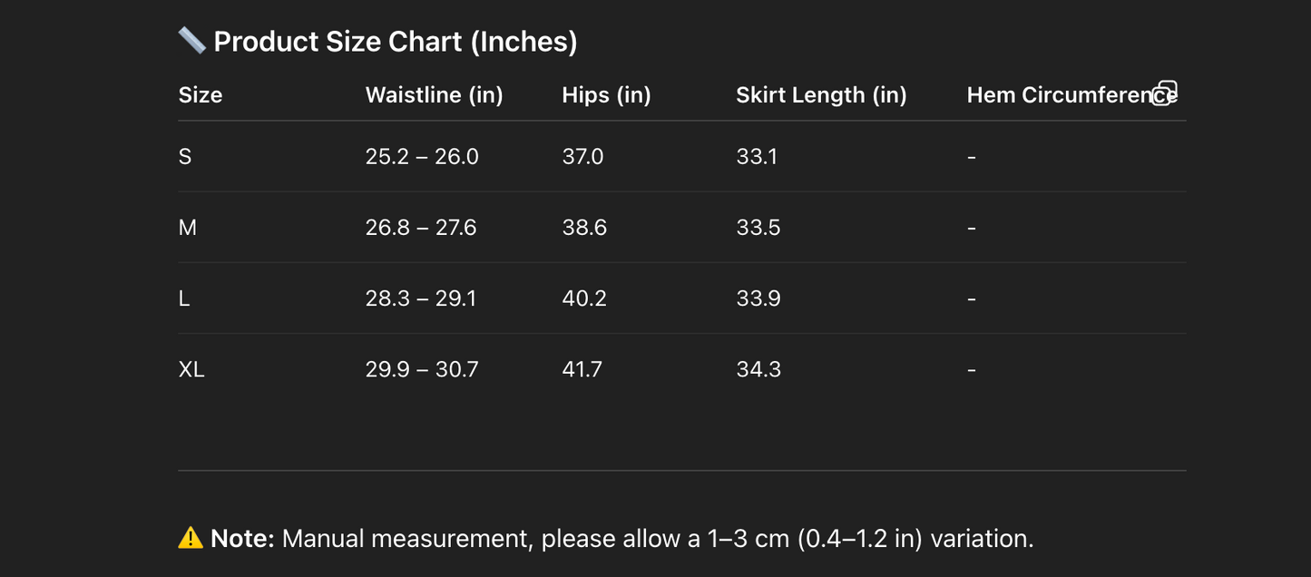Click the Hips (in) column header
This screenshot has width=1311, height=577.
click(x=606, y=95)
